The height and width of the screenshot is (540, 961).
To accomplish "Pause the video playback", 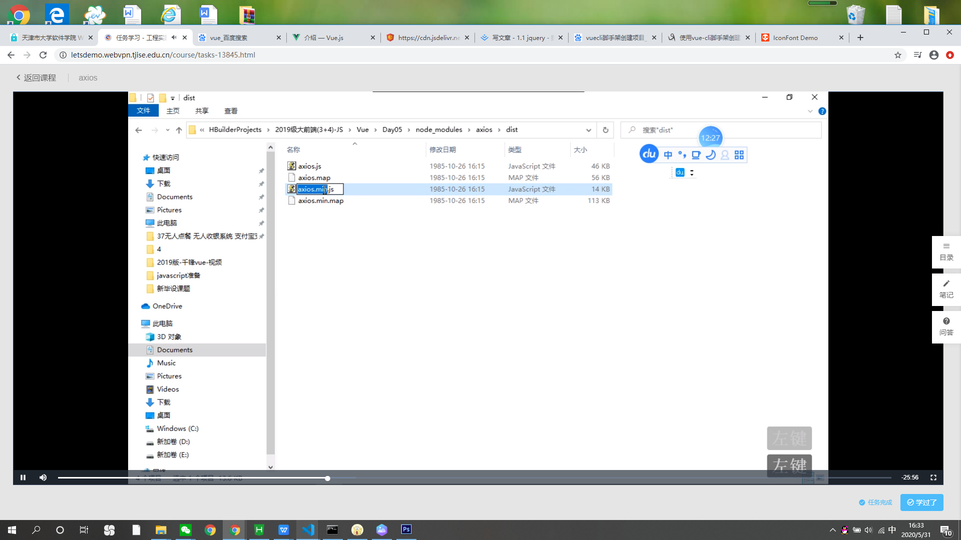I will click(23, 477).
